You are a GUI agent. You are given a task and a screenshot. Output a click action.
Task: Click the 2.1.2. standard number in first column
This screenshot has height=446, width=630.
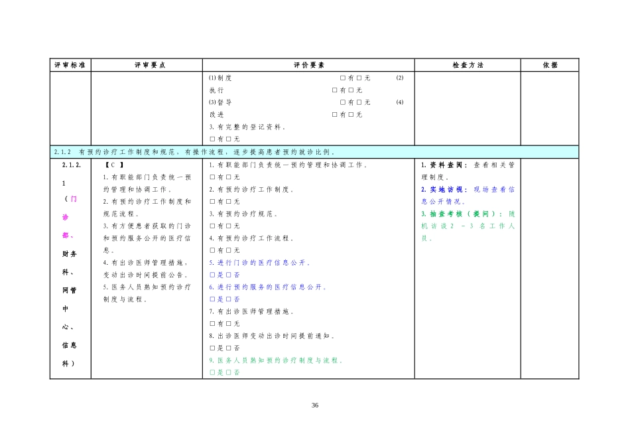(x=72, y=165)
